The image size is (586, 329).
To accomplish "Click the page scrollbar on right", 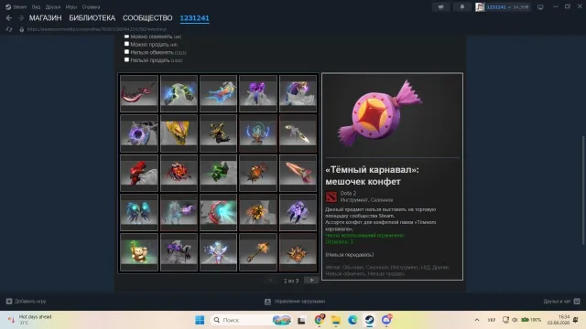I will 583,190.
